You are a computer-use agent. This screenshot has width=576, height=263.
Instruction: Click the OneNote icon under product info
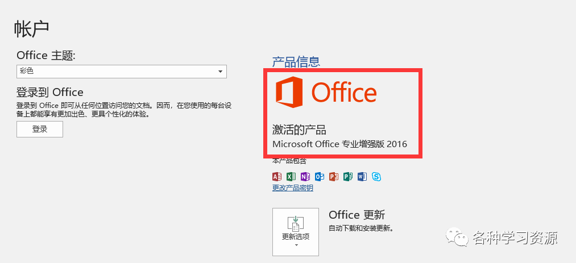305,177
